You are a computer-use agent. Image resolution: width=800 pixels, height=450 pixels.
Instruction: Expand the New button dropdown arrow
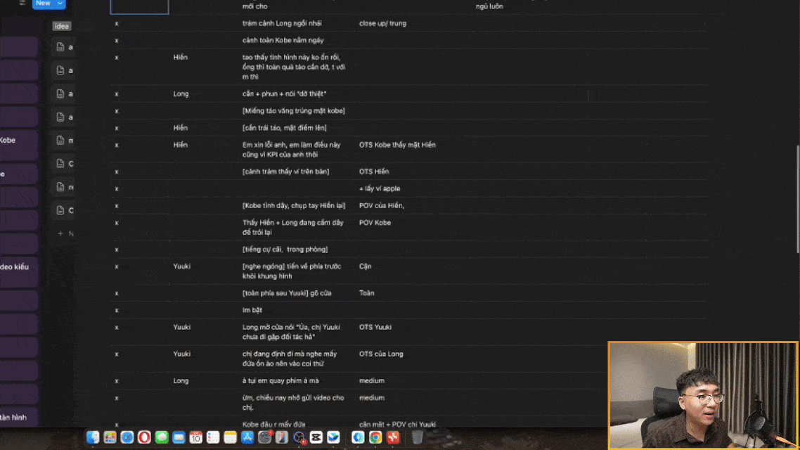[x=60, y=4]
